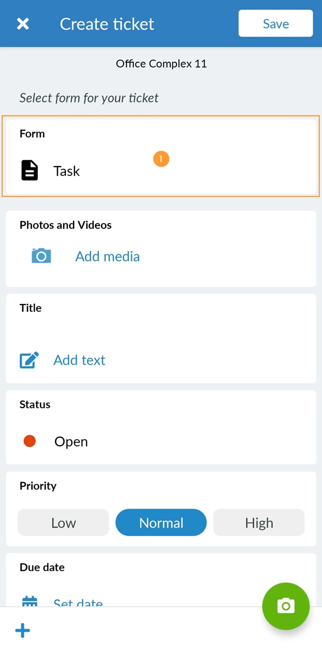
Task: Set priority to Low
Action: [x=63, y=523]
